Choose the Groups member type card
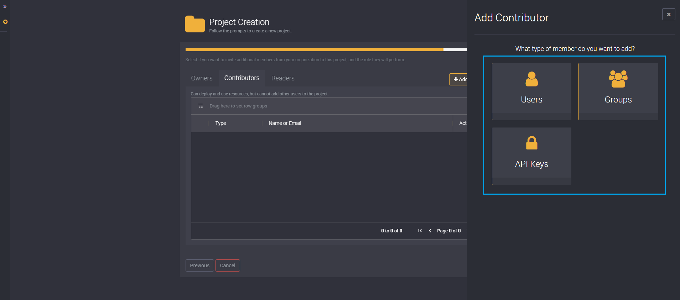This screenshot has height=300, width=680. click(618, 91)
